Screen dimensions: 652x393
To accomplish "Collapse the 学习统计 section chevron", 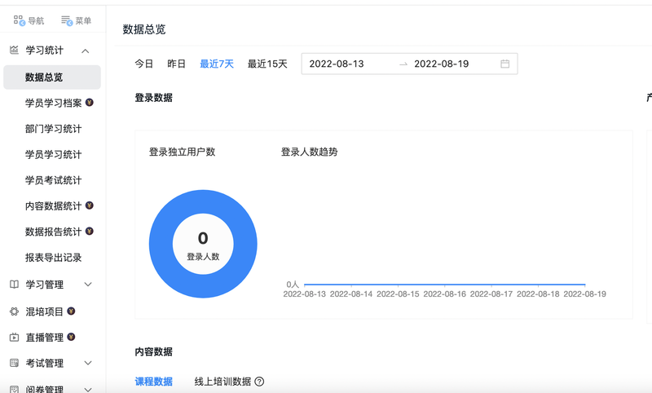I will (x=86, y=51).
